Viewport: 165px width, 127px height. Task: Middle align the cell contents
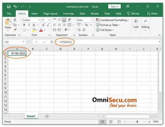click(x=59, y=20)
